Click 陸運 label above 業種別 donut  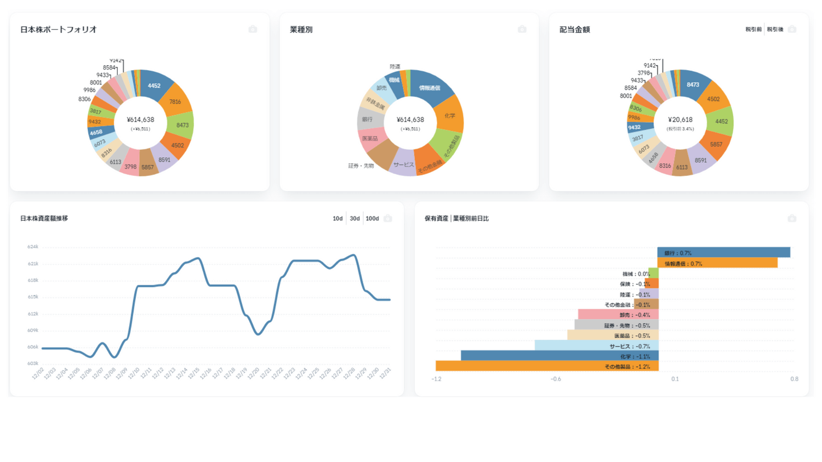pyautogui.click(x=395, y=66)
